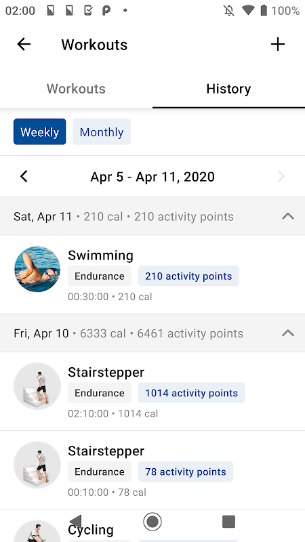The width and height of the screenshot is (305, 542).
Task: Tap the 1014 cal Stairstepper image
Action: tap(37, 386)
